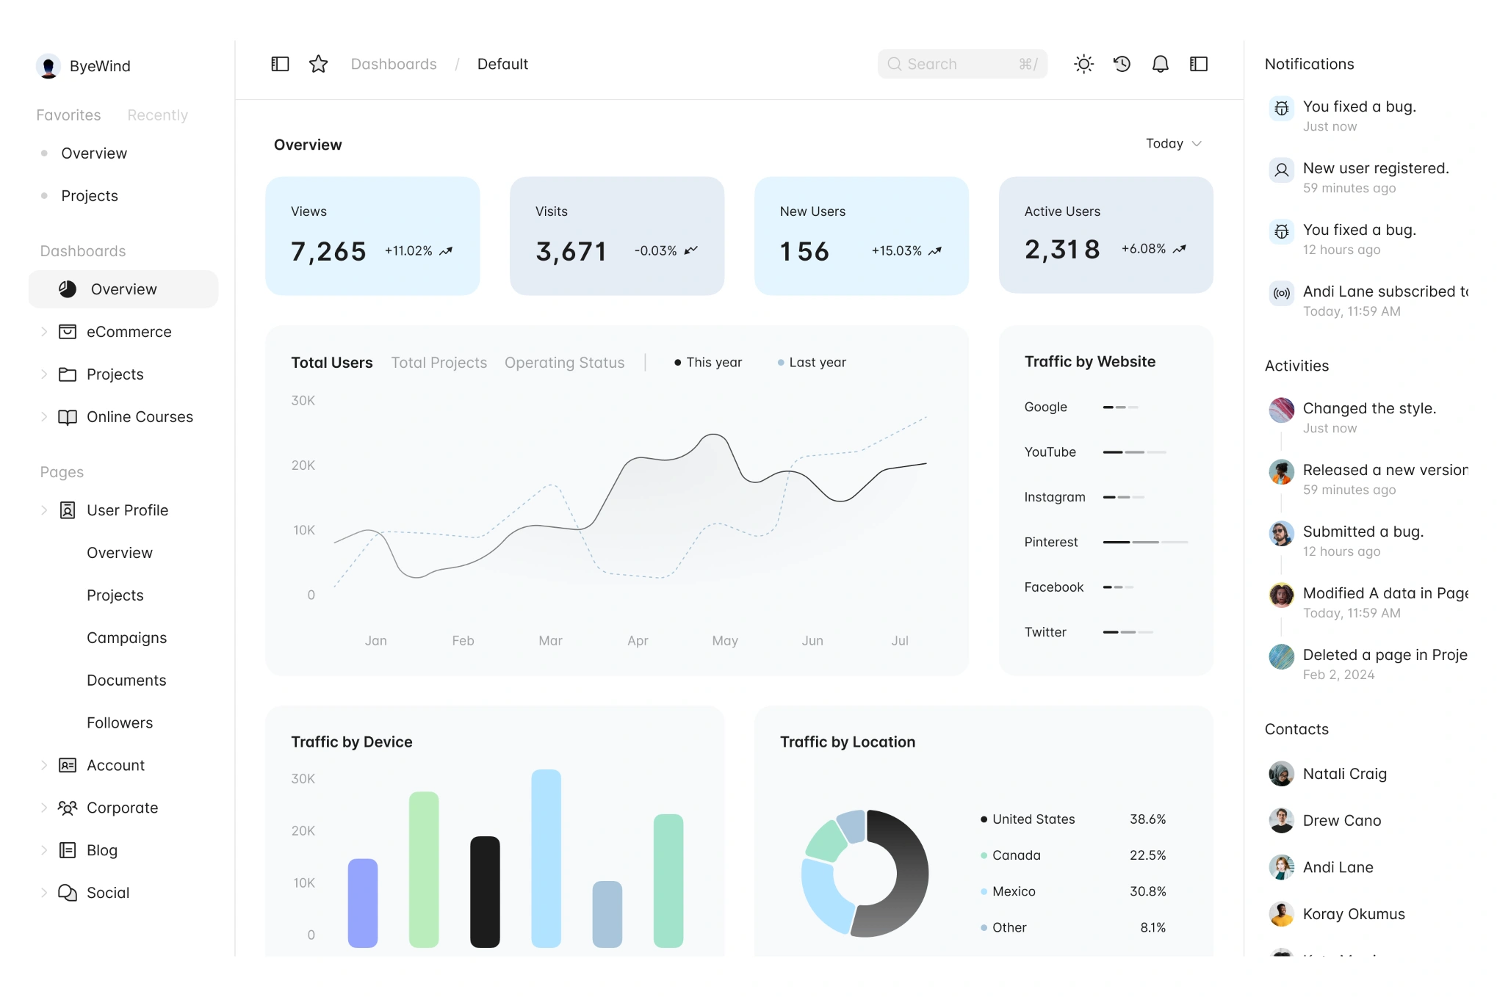Toggle the Last year legend series
Viewport: 1497px width, 997px height.
[812, 363]
